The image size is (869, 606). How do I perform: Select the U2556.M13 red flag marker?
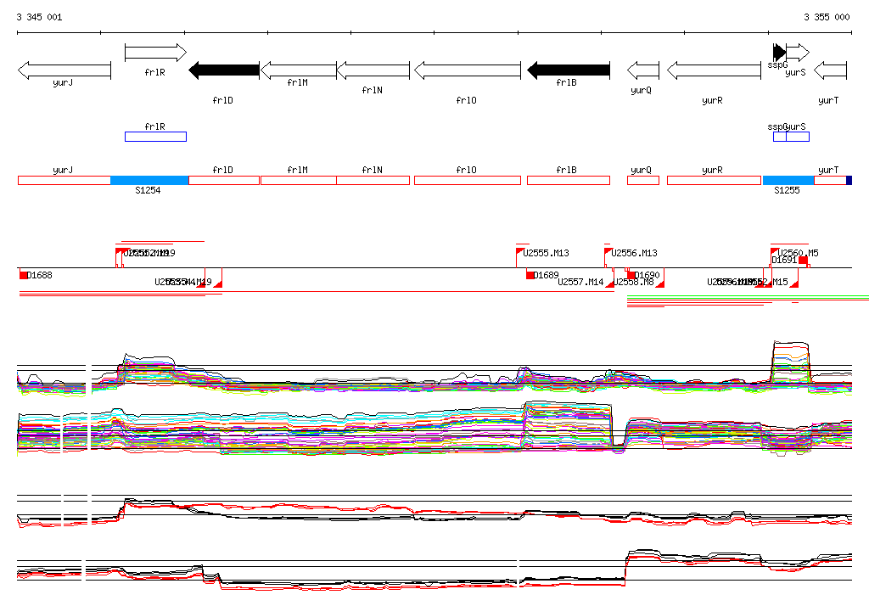(x=608, y=252)
